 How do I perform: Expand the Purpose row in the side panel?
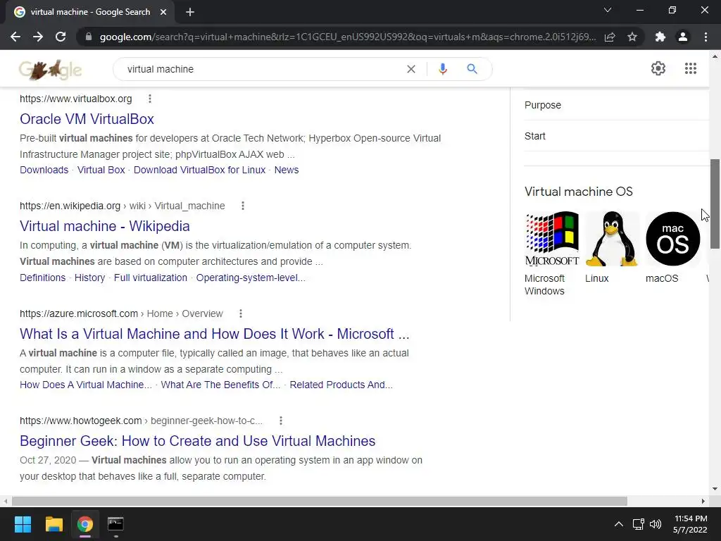(x=617, y=105)
